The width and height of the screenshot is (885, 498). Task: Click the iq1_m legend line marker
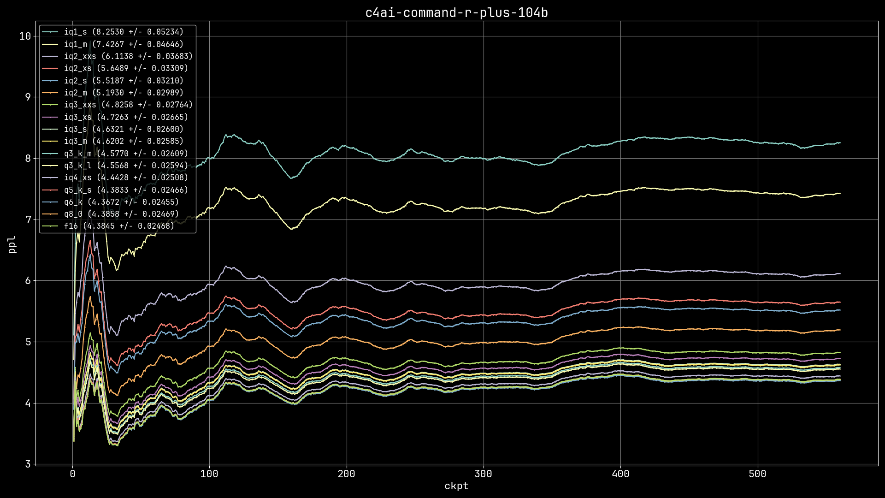(50, 44)
